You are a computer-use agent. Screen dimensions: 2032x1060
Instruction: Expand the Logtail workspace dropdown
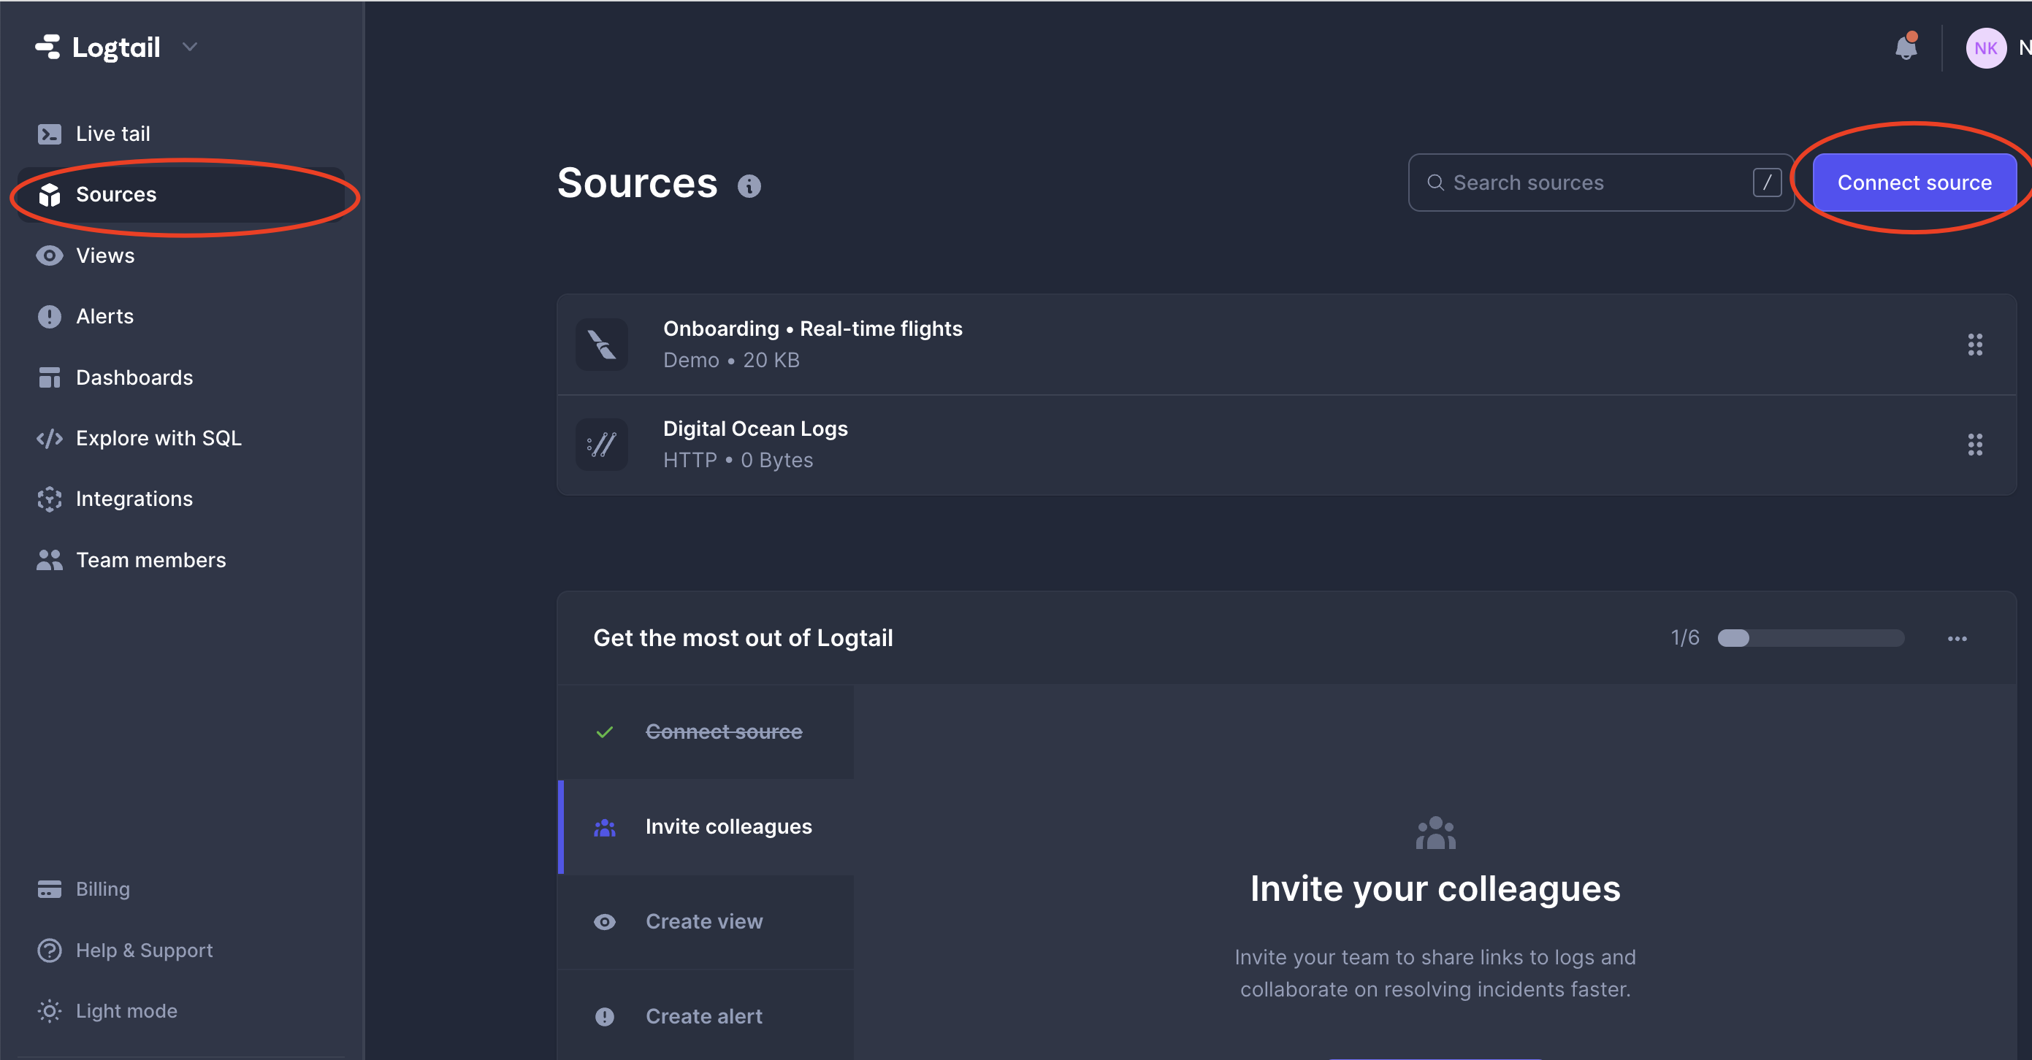[x=188, y=47]
